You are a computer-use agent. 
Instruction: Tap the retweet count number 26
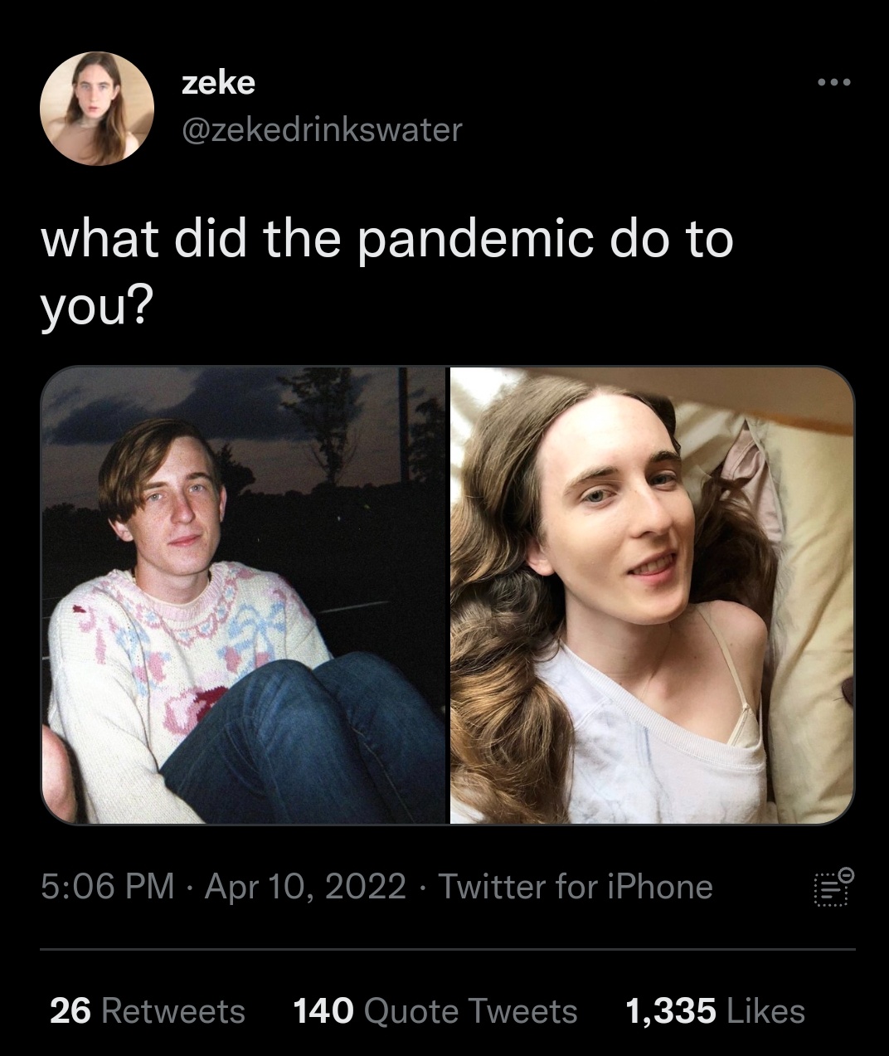pyautogui.click(x=70, y=1011)
